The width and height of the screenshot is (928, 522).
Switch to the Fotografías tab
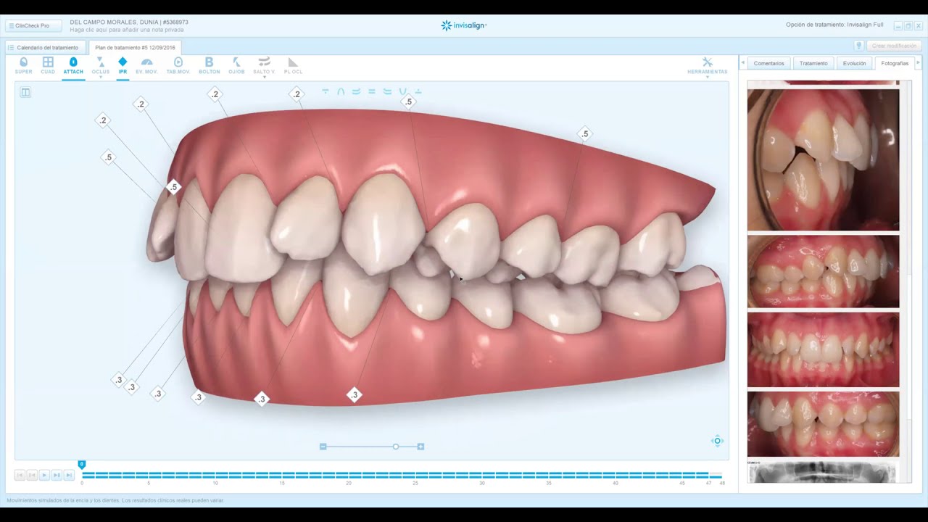(895, 63)
